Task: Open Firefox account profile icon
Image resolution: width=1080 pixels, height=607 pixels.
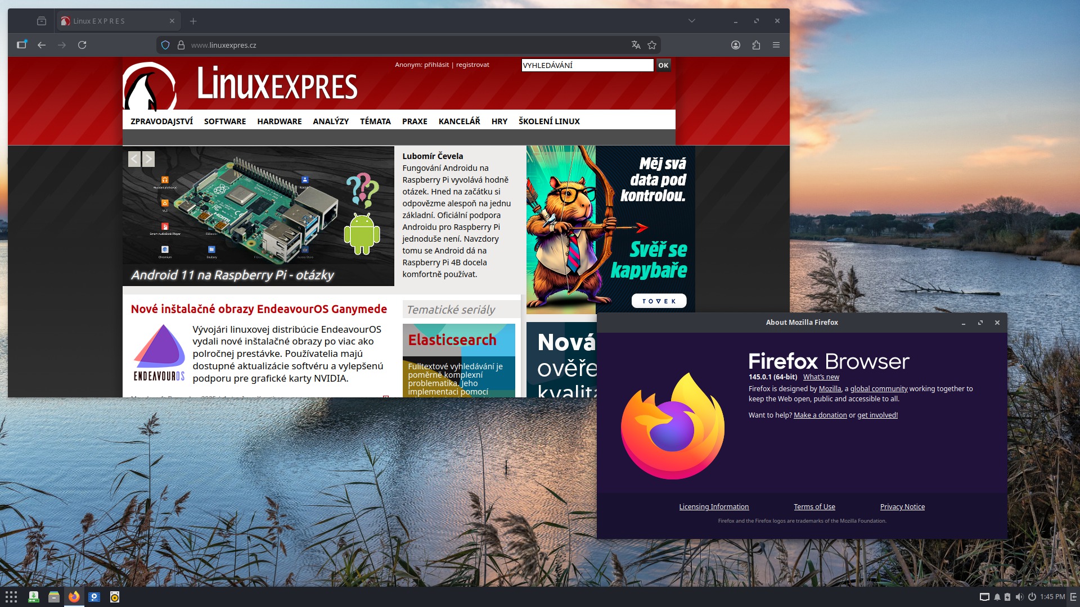Action: tap(735, 45)
